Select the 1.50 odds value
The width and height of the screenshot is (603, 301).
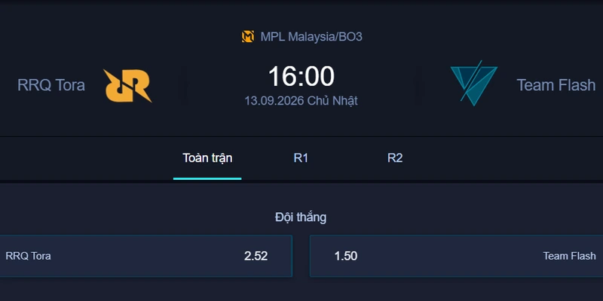click(x=346, y=256)
